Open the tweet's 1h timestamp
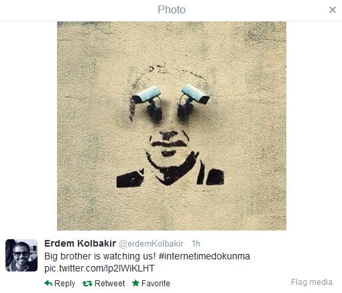 pyautogui.click(x=196, y=243)
